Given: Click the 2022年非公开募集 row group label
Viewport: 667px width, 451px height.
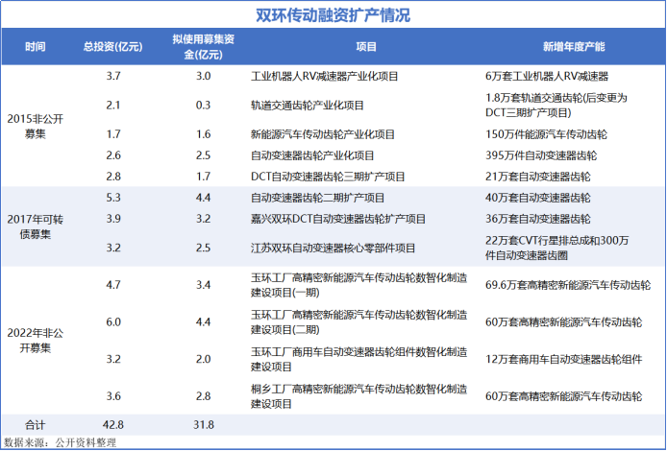Looking at the screenshot, I should (35, 340).
